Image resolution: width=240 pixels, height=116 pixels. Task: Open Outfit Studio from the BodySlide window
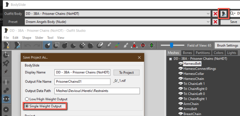[x=224, y=14]
